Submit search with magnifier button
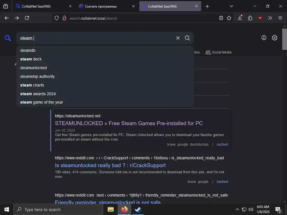Viewport: 287px width, 215px height. (187, 38)
